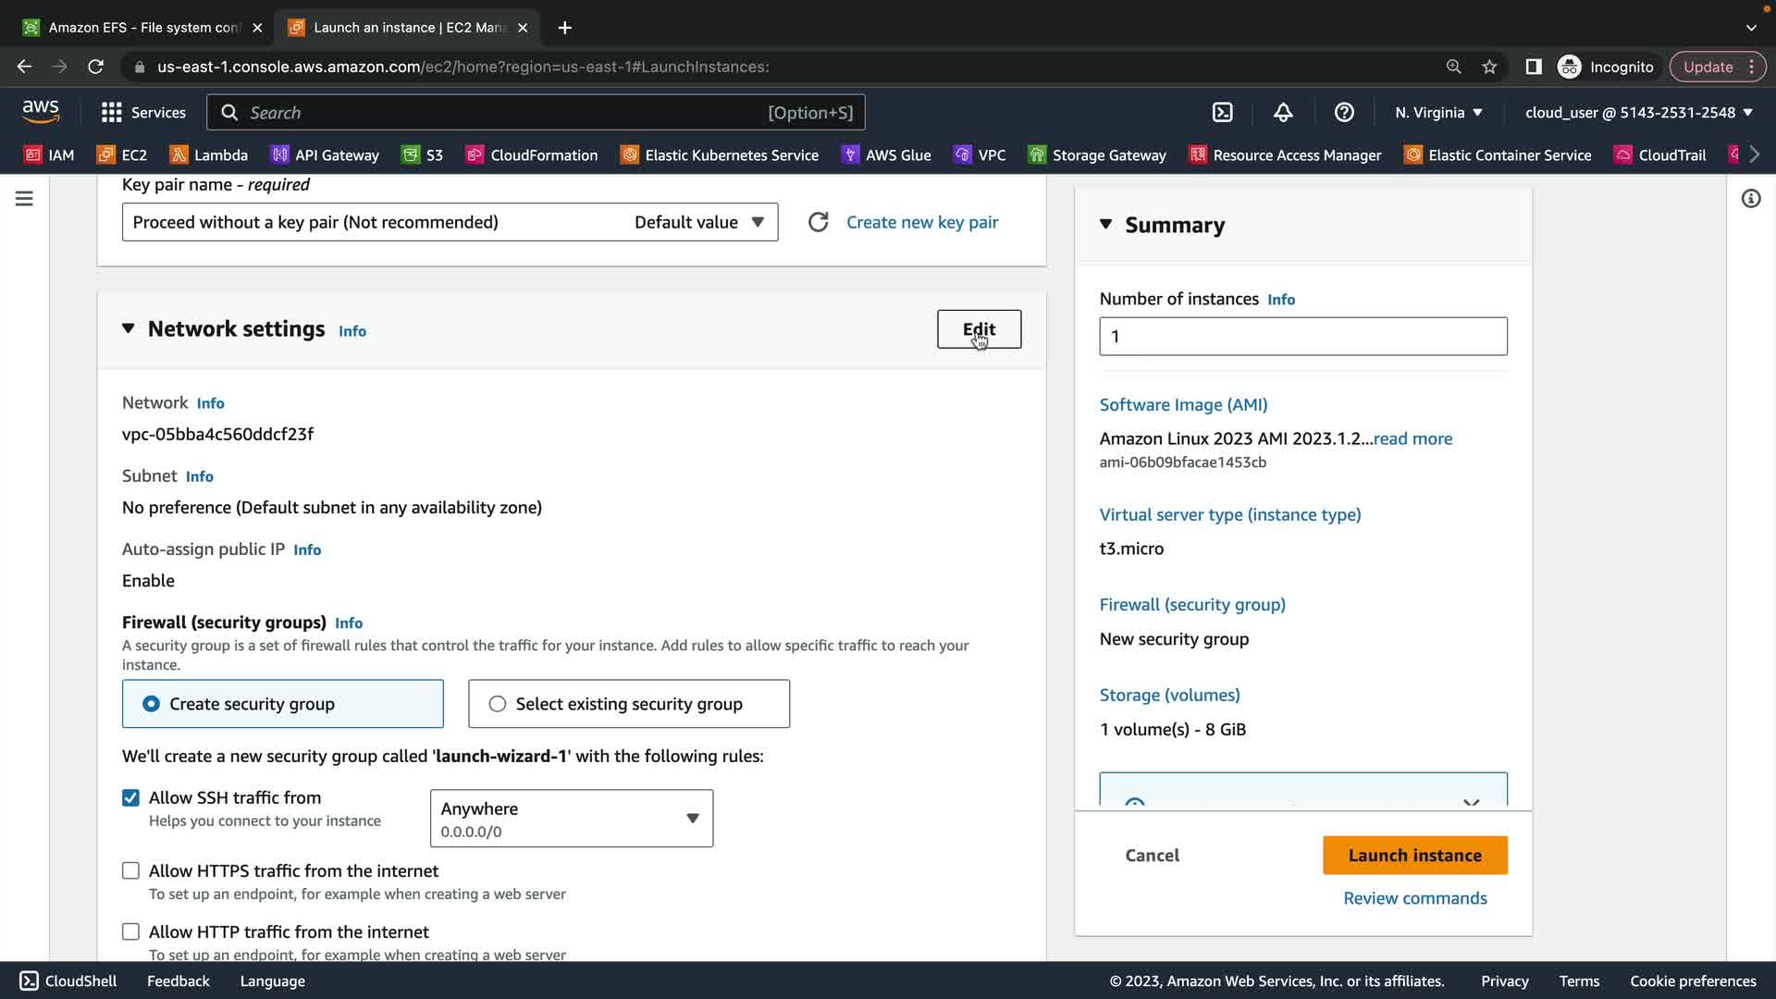This screenshot has height=999, width=1776.
Task: Refresh the key pair list
Action: point(818,222)
